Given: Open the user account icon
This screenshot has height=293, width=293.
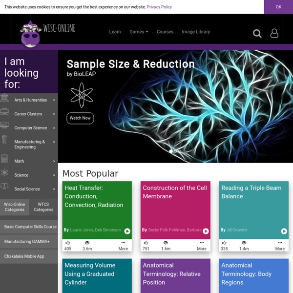Looking at the screenshot, I should (x=274, y=33).
